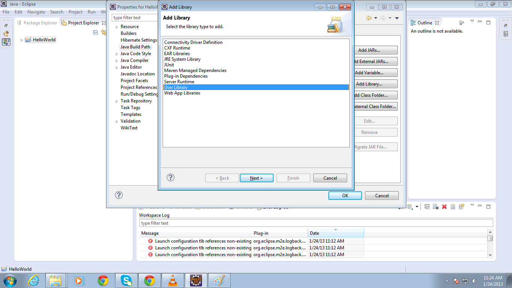Open Skype from the taskbar
512x288 pixels.
126,280
